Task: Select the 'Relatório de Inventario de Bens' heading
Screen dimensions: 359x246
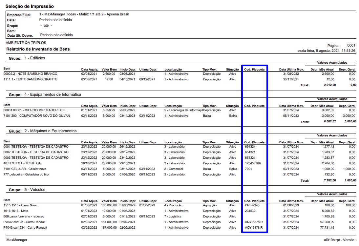Action: 38,49
